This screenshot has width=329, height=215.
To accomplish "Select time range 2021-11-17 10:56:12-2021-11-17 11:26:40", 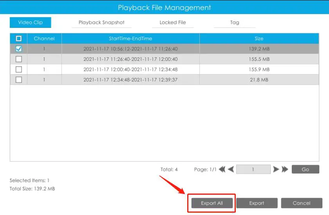I will (x=130, y=49).
